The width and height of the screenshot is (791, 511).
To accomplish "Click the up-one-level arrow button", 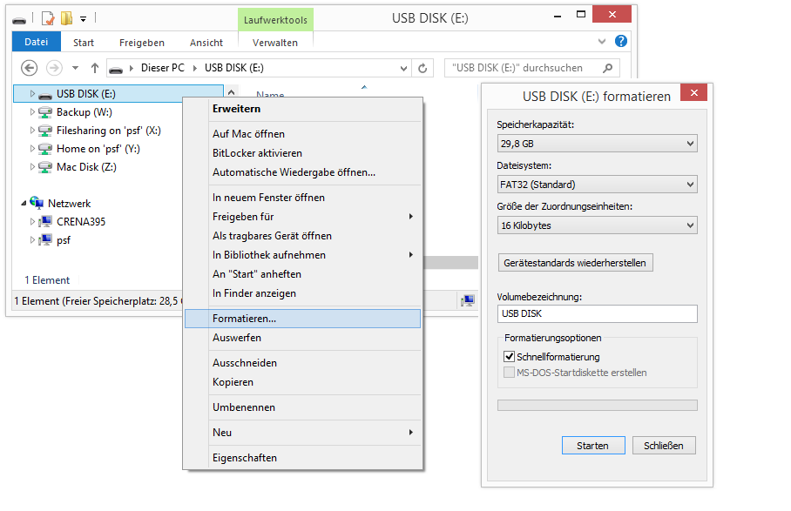I will point(95,68).
